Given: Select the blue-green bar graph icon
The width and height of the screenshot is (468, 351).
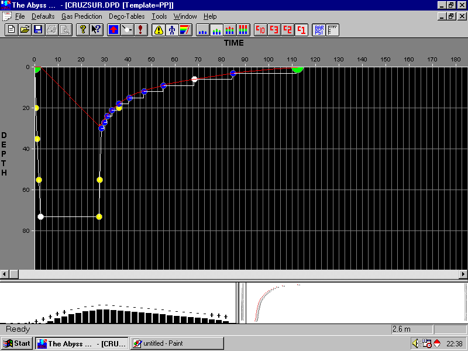Looking at the screenshot, I should 216,30.
